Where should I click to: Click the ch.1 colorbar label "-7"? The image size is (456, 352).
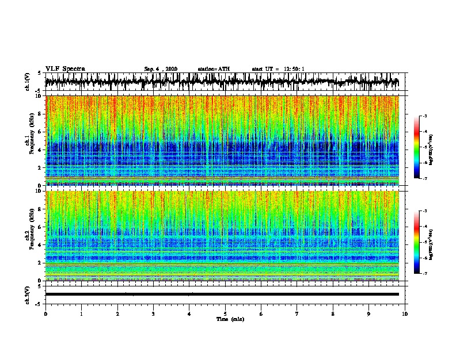click(x=425, y=178)
